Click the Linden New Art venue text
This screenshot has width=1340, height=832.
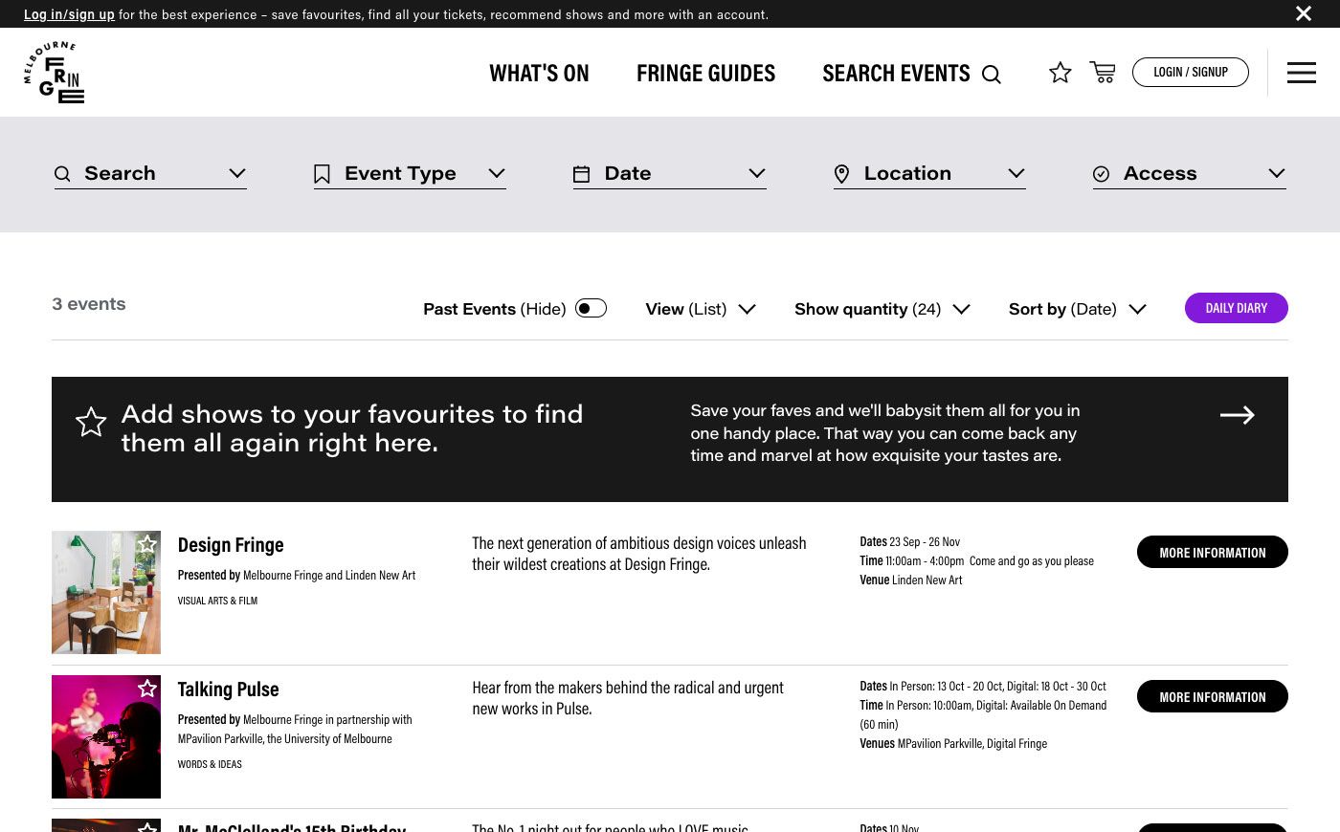pyautogui.click(x=927, y=580)
